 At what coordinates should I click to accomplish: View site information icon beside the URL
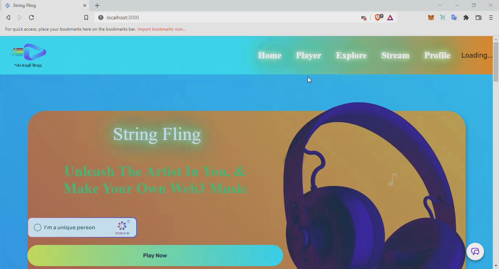pos(101,17)
